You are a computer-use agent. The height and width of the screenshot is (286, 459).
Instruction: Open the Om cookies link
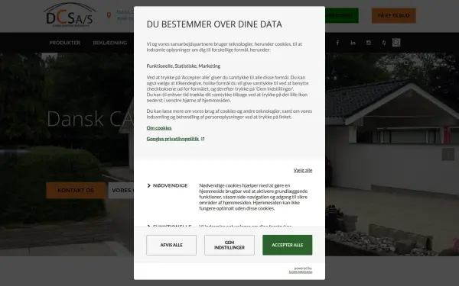(x=159, y=128)
